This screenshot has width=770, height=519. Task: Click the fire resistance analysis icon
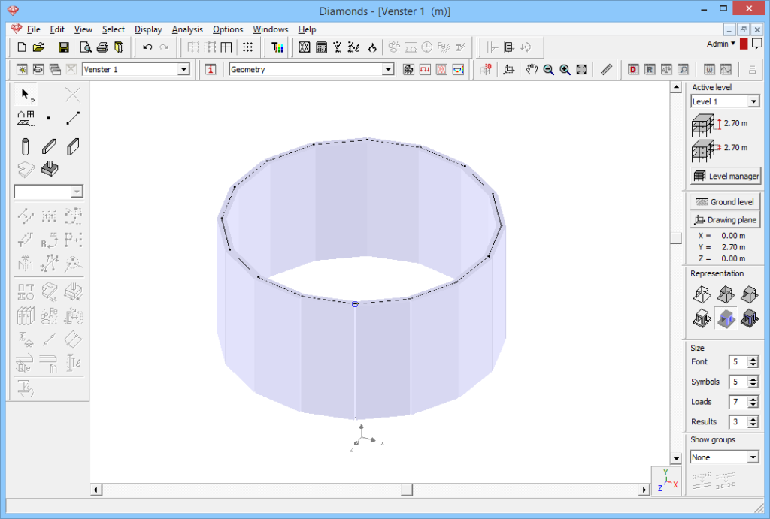[373, 47]
